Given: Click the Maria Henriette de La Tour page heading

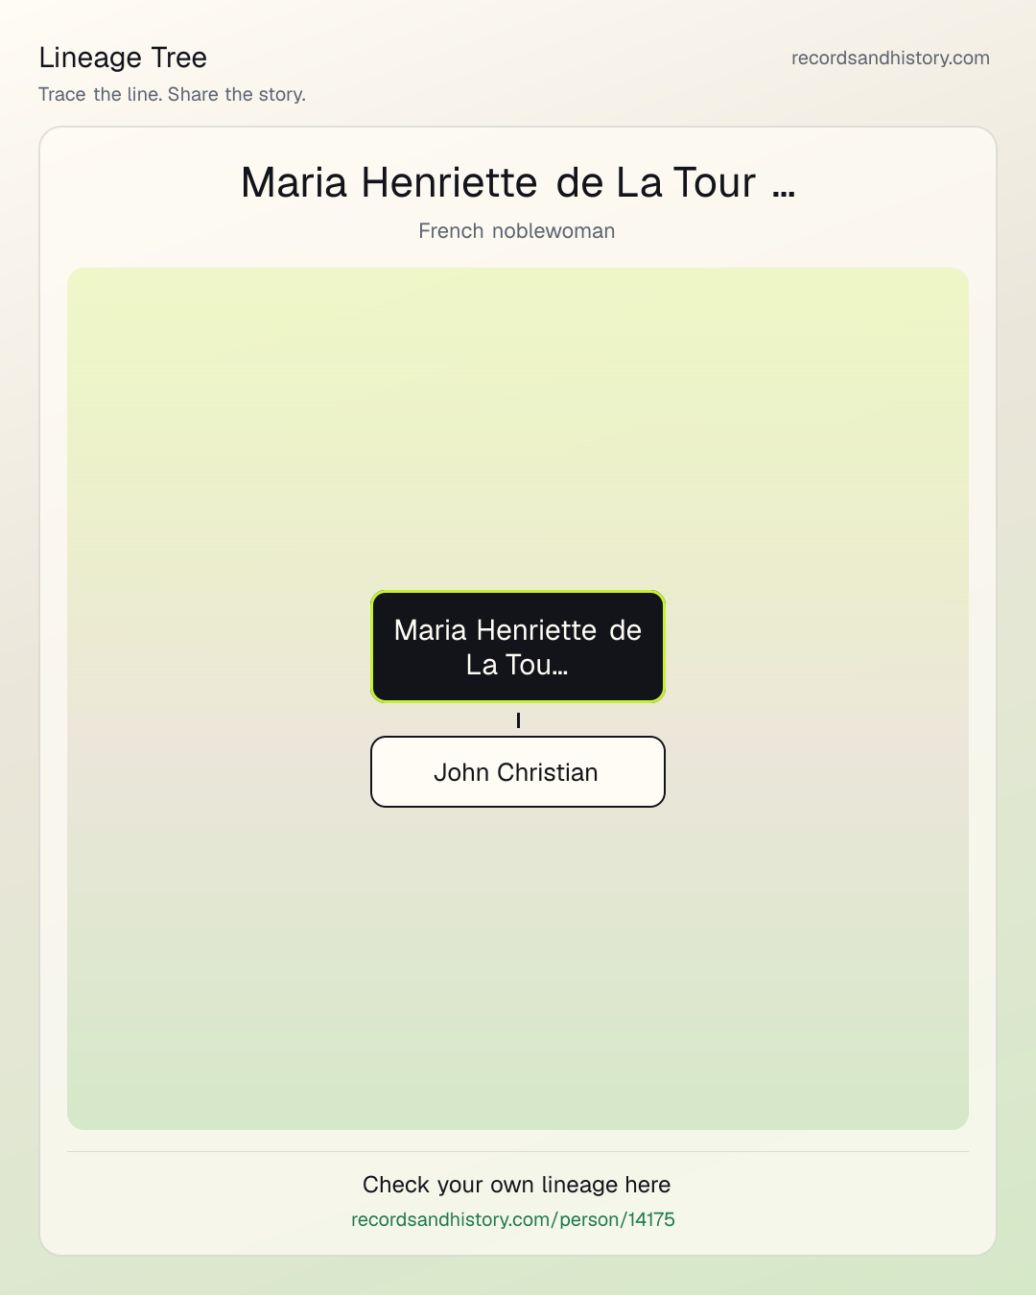Looking at the screenshot, I should [x=518, y=182].
